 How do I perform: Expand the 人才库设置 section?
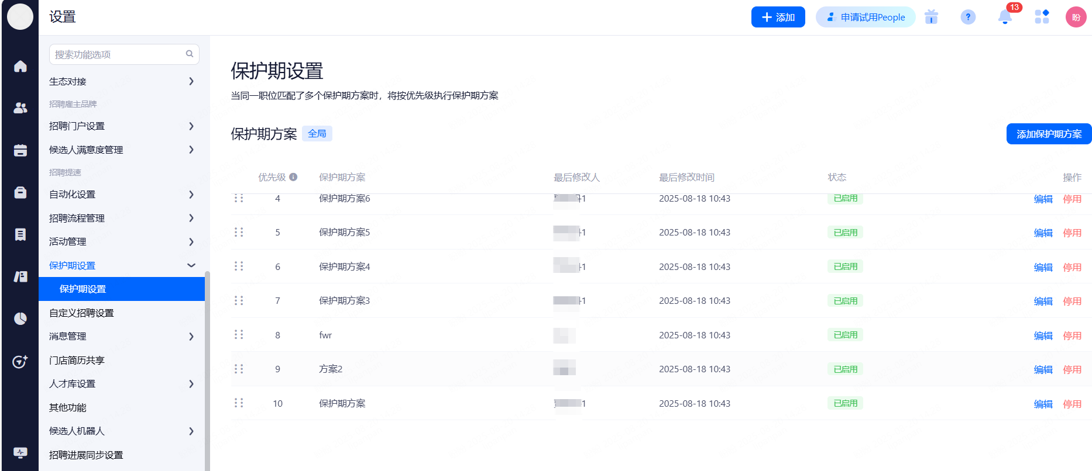point(121,384)
